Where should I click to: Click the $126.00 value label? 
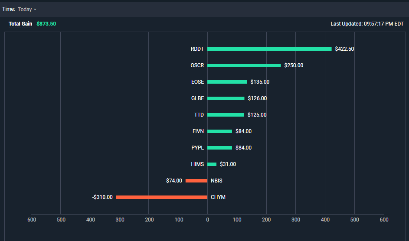tap(258, 98)
